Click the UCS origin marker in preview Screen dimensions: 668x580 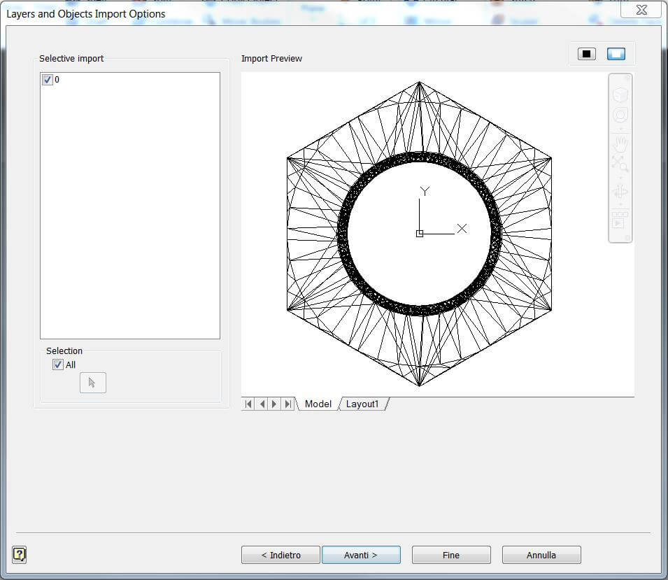click(420, 234)
